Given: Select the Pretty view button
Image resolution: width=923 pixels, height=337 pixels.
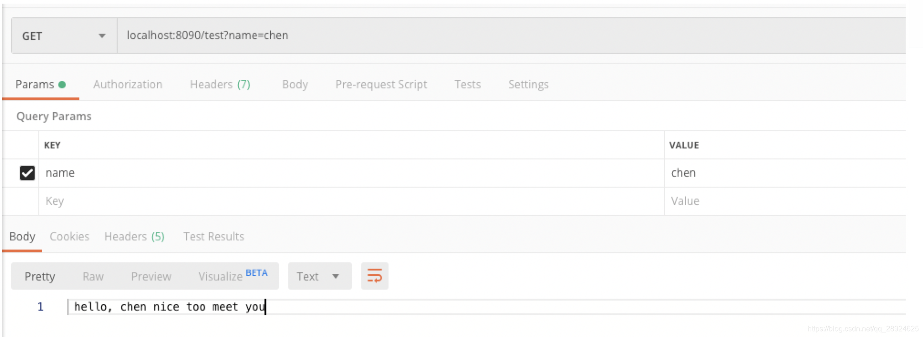Looking at the screenshot, I should pyautogui.click(x=40, y=276).
